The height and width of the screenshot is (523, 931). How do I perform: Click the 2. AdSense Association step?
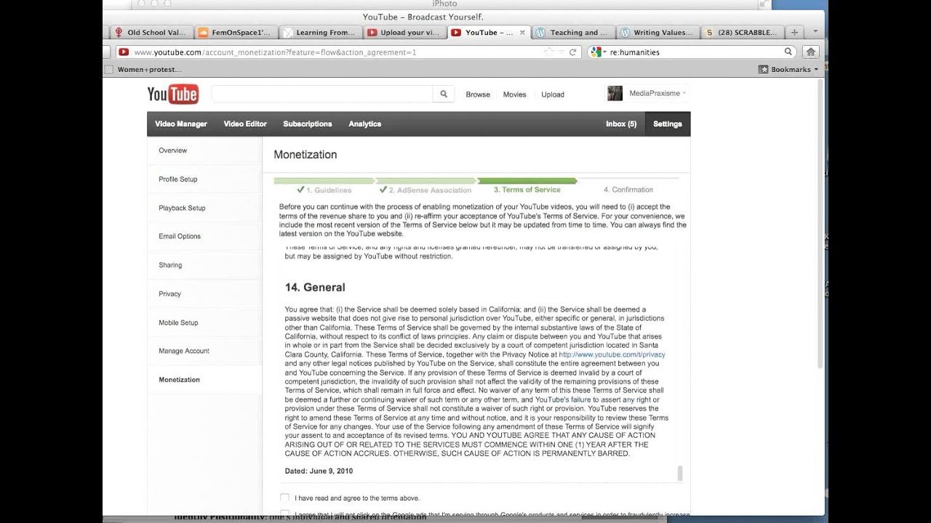pyautogui.click(x=426, y=190)
